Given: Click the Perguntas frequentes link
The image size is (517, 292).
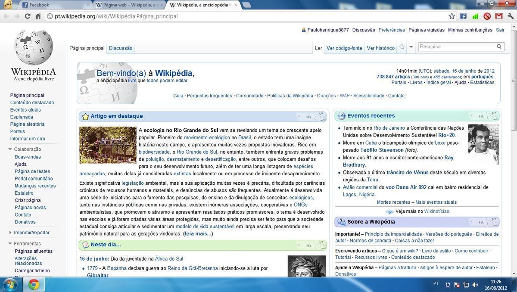Looking at the screenshot, I should tap(209, 96).
